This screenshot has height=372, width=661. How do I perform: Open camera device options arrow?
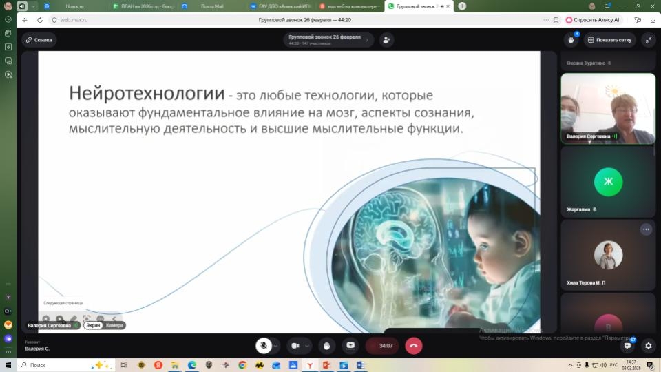pos(308,345)
